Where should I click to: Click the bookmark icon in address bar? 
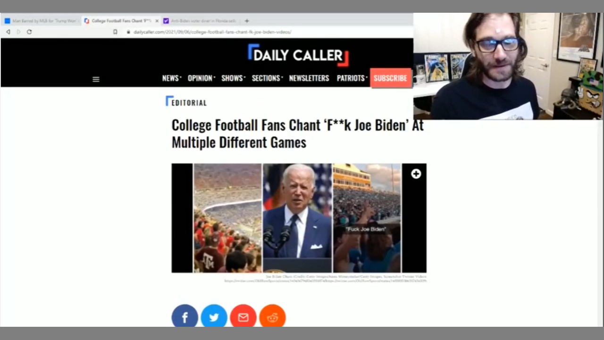coord(115,32)
